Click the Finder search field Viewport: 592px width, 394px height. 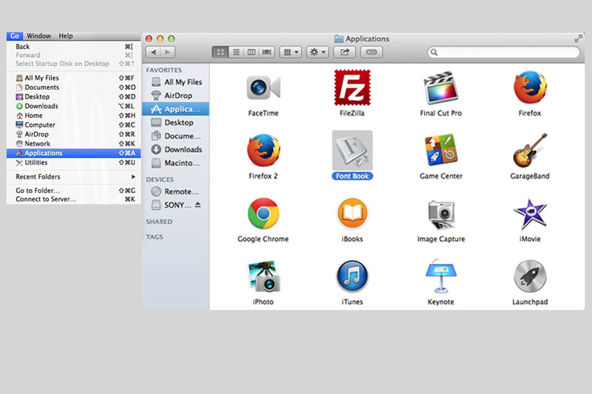click(504, 52)
